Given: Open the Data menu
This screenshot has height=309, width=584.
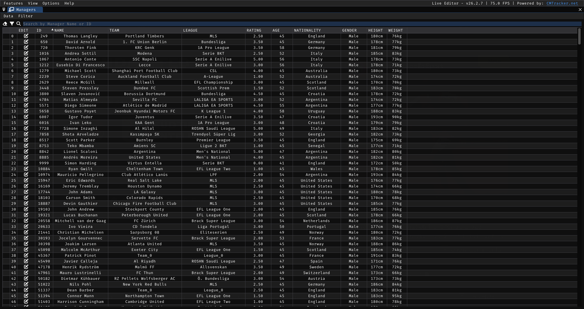Looking at the screenshot, I should (8, 16).
